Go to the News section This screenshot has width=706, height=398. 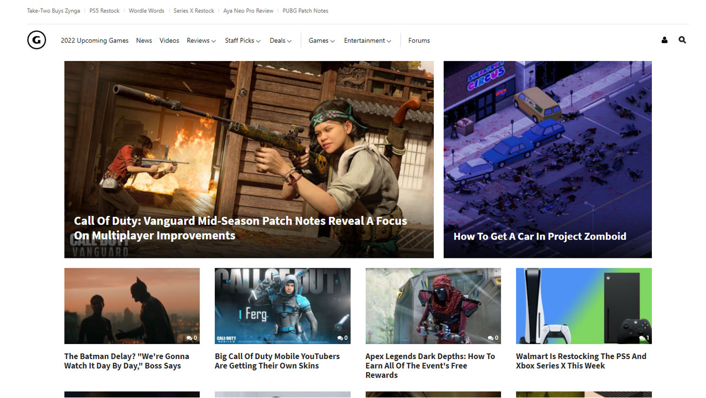(x=144, y=41)
